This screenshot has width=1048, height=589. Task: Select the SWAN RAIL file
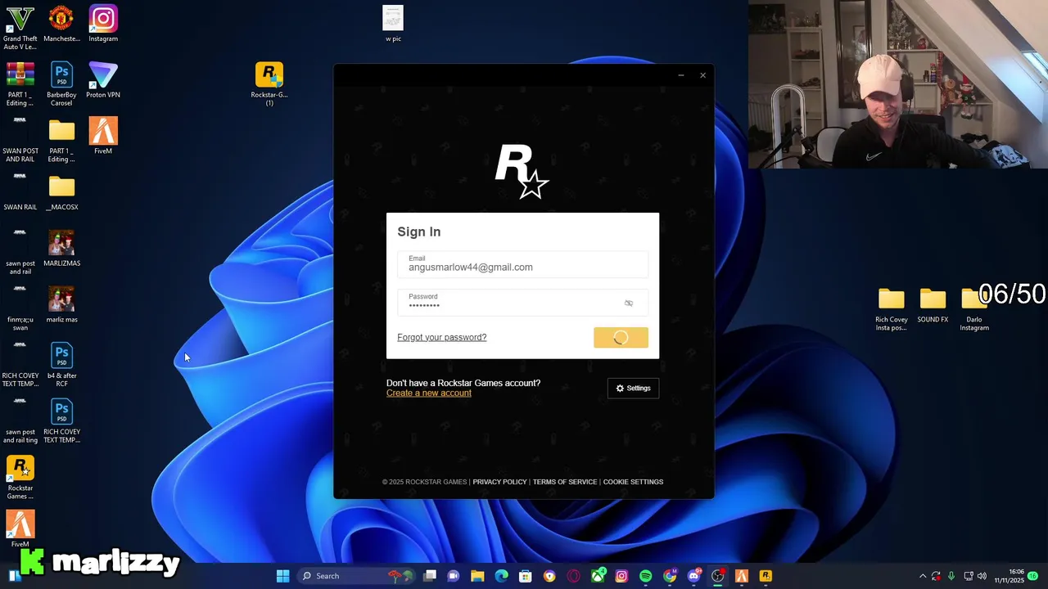click(20, 192)
